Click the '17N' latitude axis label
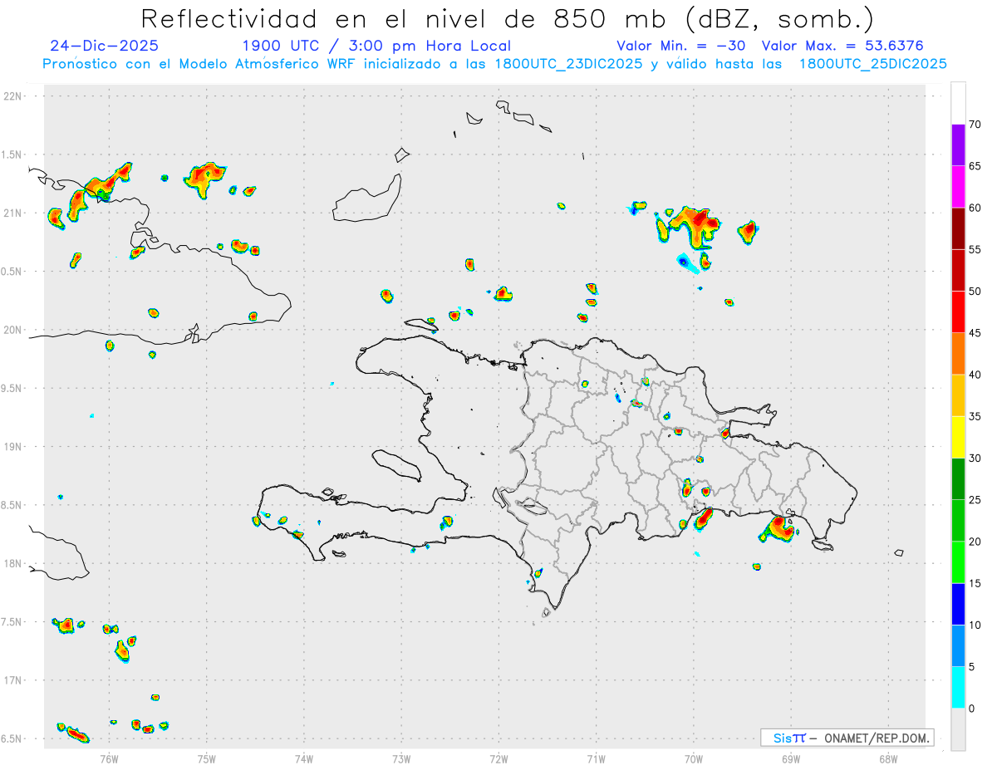This screenshot has height=770, width=997. [12, 680]
